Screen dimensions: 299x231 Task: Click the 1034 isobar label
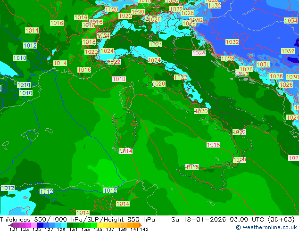click(291, 20)
